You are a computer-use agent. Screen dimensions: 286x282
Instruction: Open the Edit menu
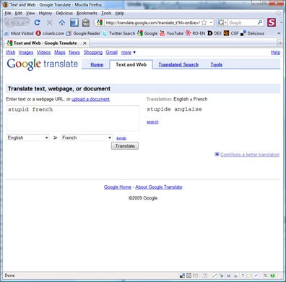(x=19, y=13)
